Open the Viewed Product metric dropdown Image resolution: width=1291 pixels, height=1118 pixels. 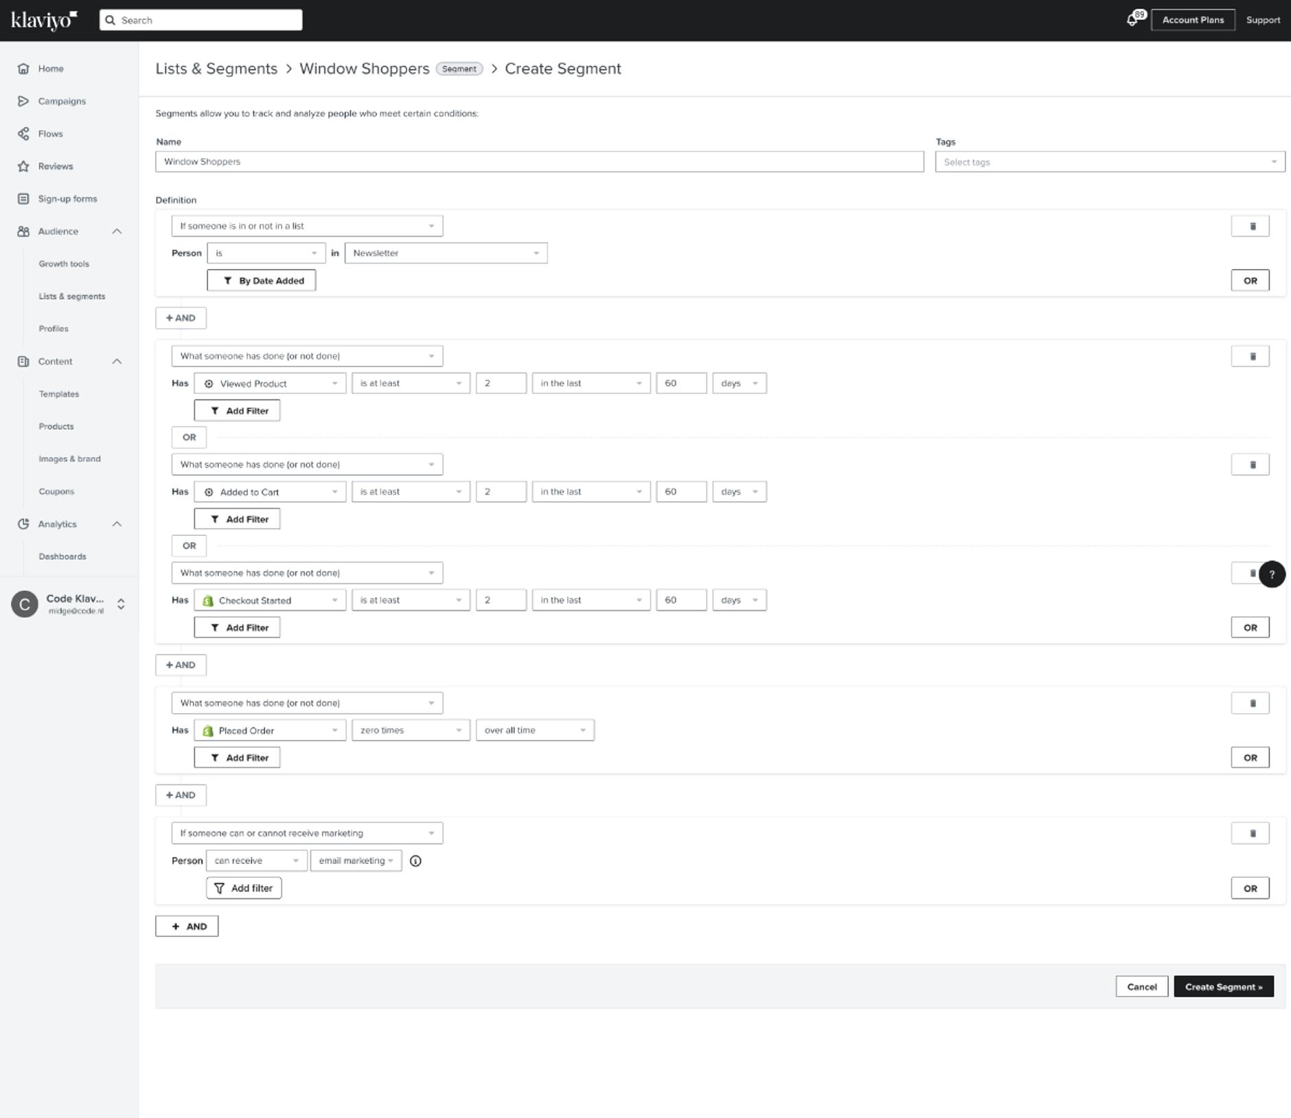pyautogui.click(x=270, y=384)
